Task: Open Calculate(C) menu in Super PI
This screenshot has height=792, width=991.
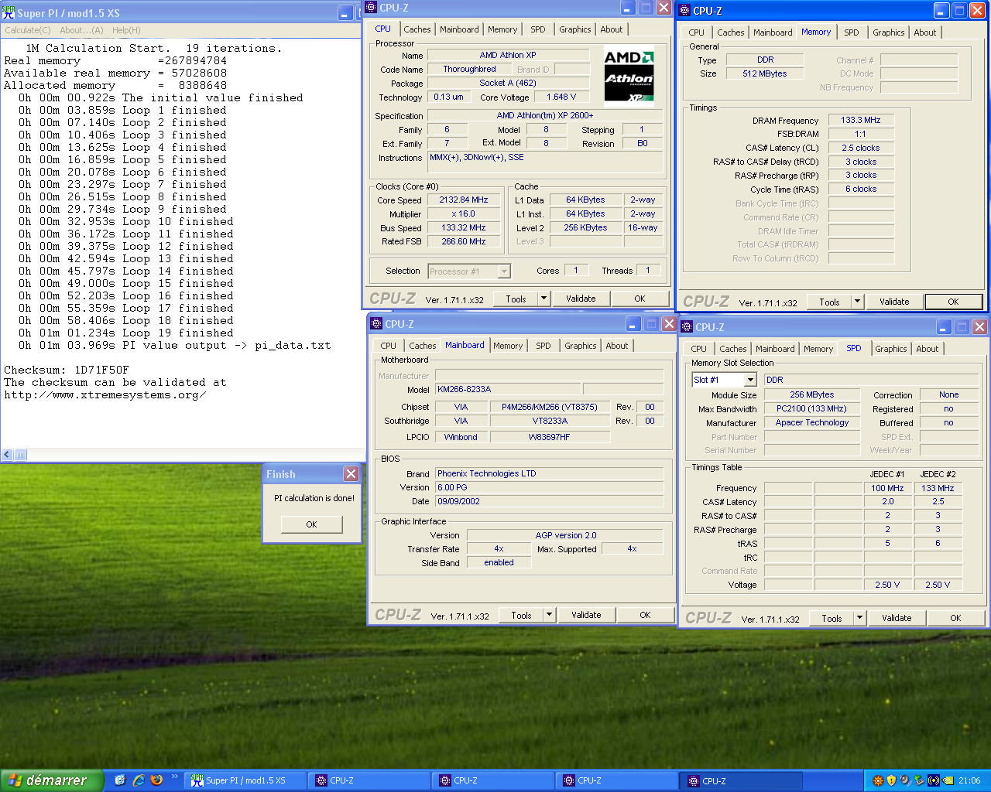Action: 28,30
